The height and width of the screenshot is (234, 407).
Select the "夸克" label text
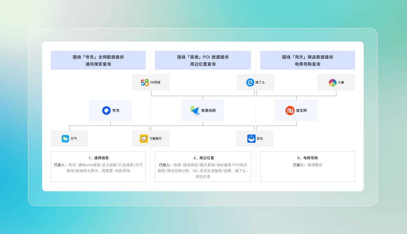pyautogui.click(x=116, y=111)
